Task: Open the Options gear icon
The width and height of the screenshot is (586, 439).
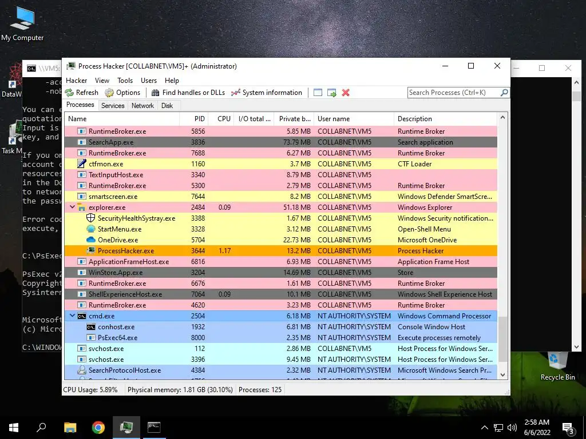Action: point(109,93)
